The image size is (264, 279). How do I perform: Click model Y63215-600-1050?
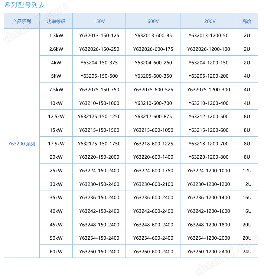click(153, 130)
